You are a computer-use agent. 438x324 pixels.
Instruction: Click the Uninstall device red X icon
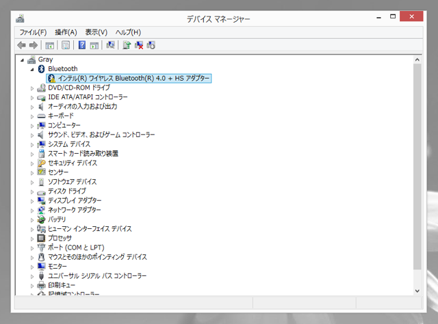click(139, 45)
